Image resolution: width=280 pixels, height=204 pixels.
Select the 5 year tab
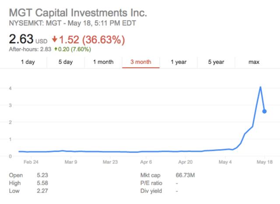216,62
